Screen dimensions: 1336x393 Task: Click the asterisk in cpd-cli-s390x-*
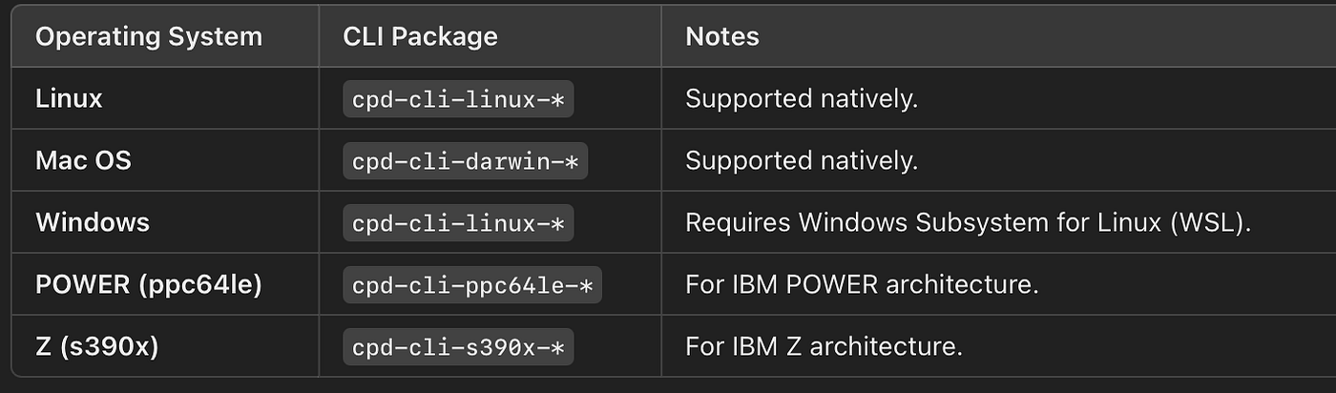click(x=557, y=346)
